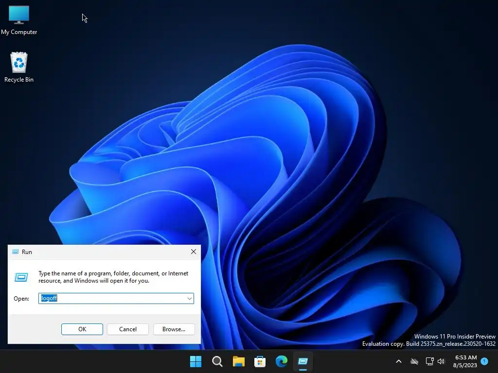Click Cancel in the Run dialog
This screenshot has height=373, width=498.
[x=128, y=329]
